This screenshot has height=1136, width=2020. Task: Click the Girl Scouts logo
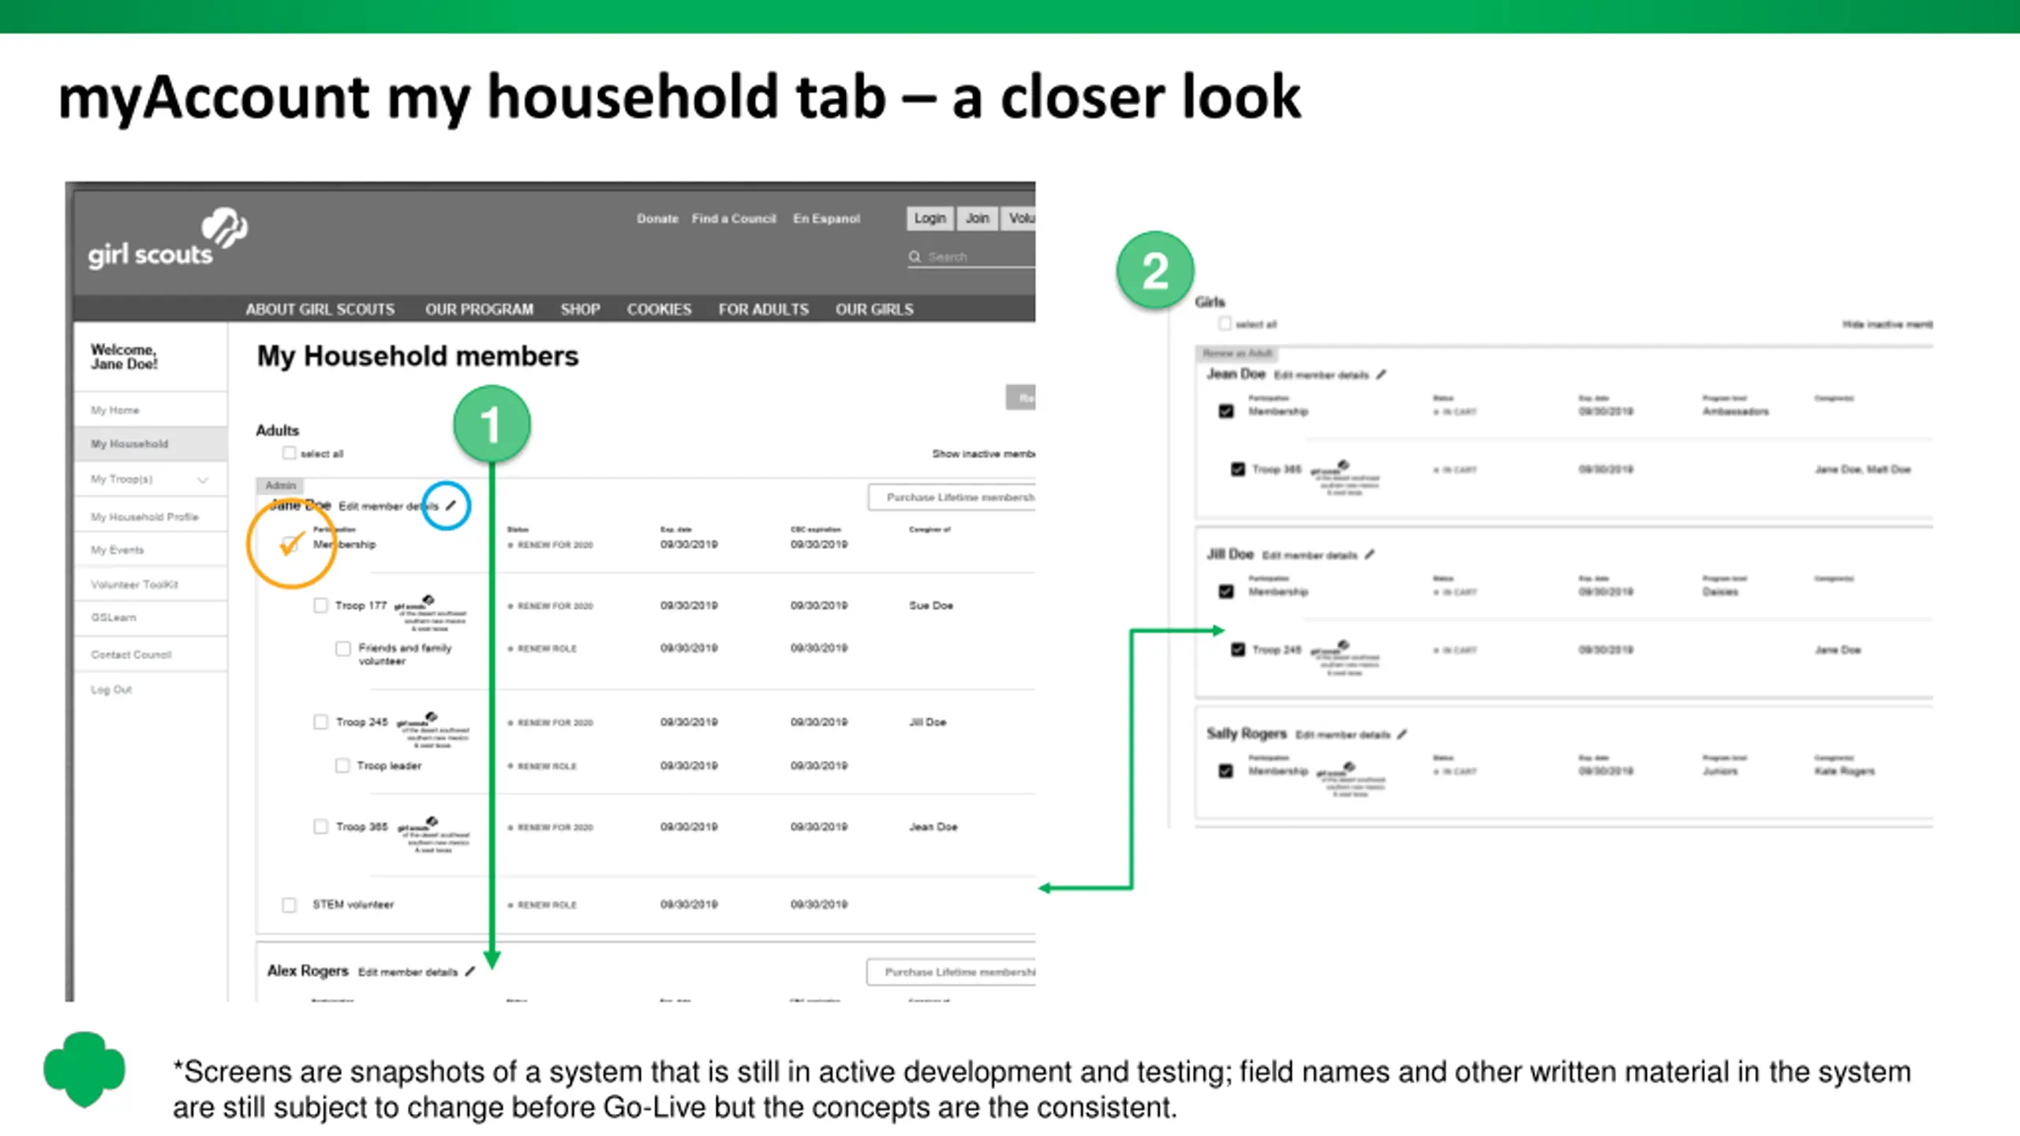(x=168, y=239)
